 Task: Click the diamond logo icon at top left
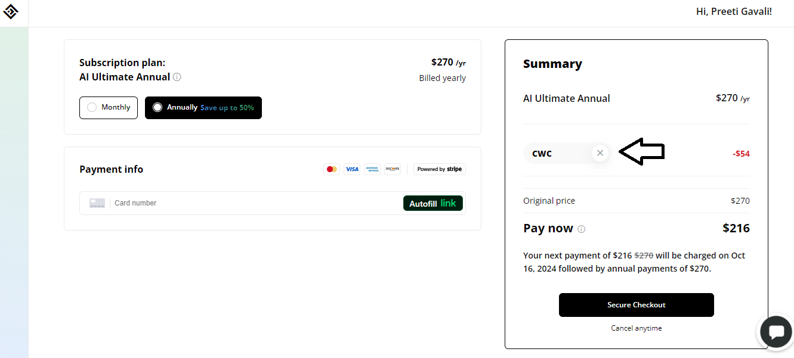11,11
